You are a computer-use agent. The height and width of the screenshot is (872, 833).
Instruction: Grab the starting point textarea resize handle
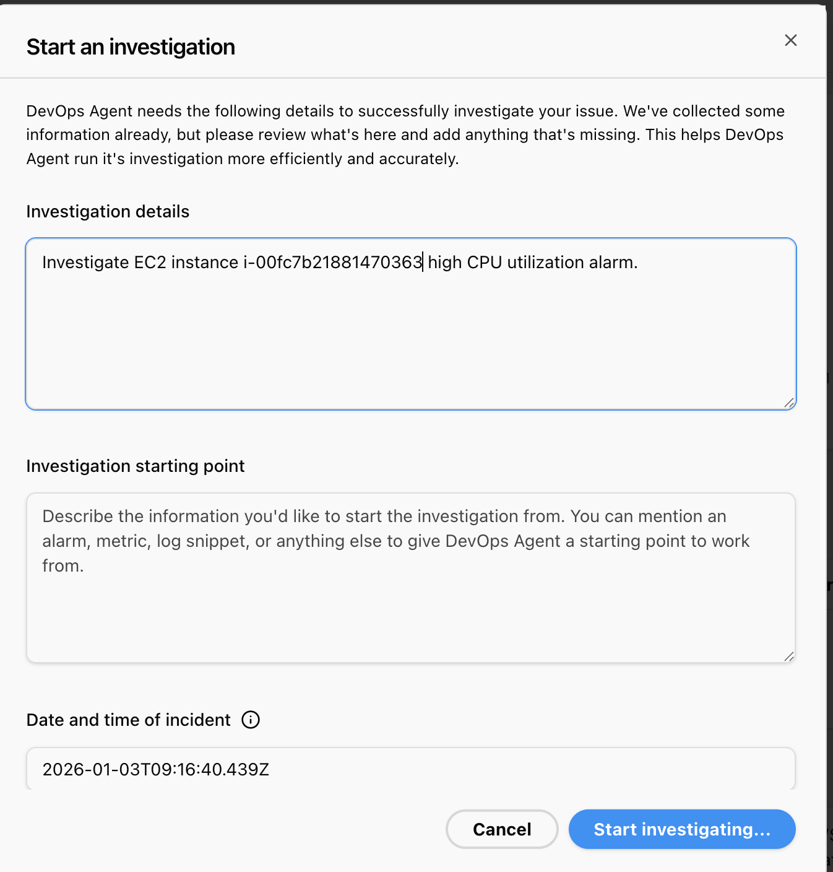pyautogui.click(x=788, y=656)
